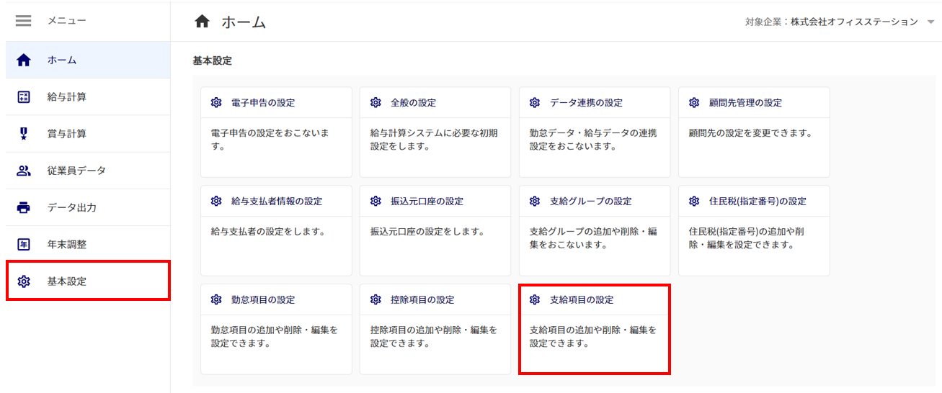This screenshot has height=393, width=942.
Task: Open the データ連携の設定 card title
Action: point(586,103)
